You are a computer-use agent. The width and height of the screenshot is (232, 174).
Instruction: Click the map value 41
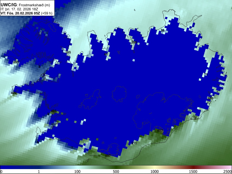tap(106, 54)
